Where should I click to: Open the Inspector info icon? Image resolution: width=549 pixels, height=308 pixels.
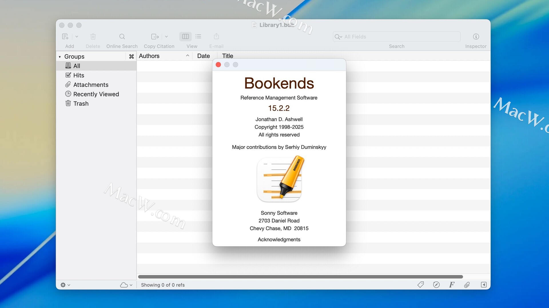tap(476, 37)
